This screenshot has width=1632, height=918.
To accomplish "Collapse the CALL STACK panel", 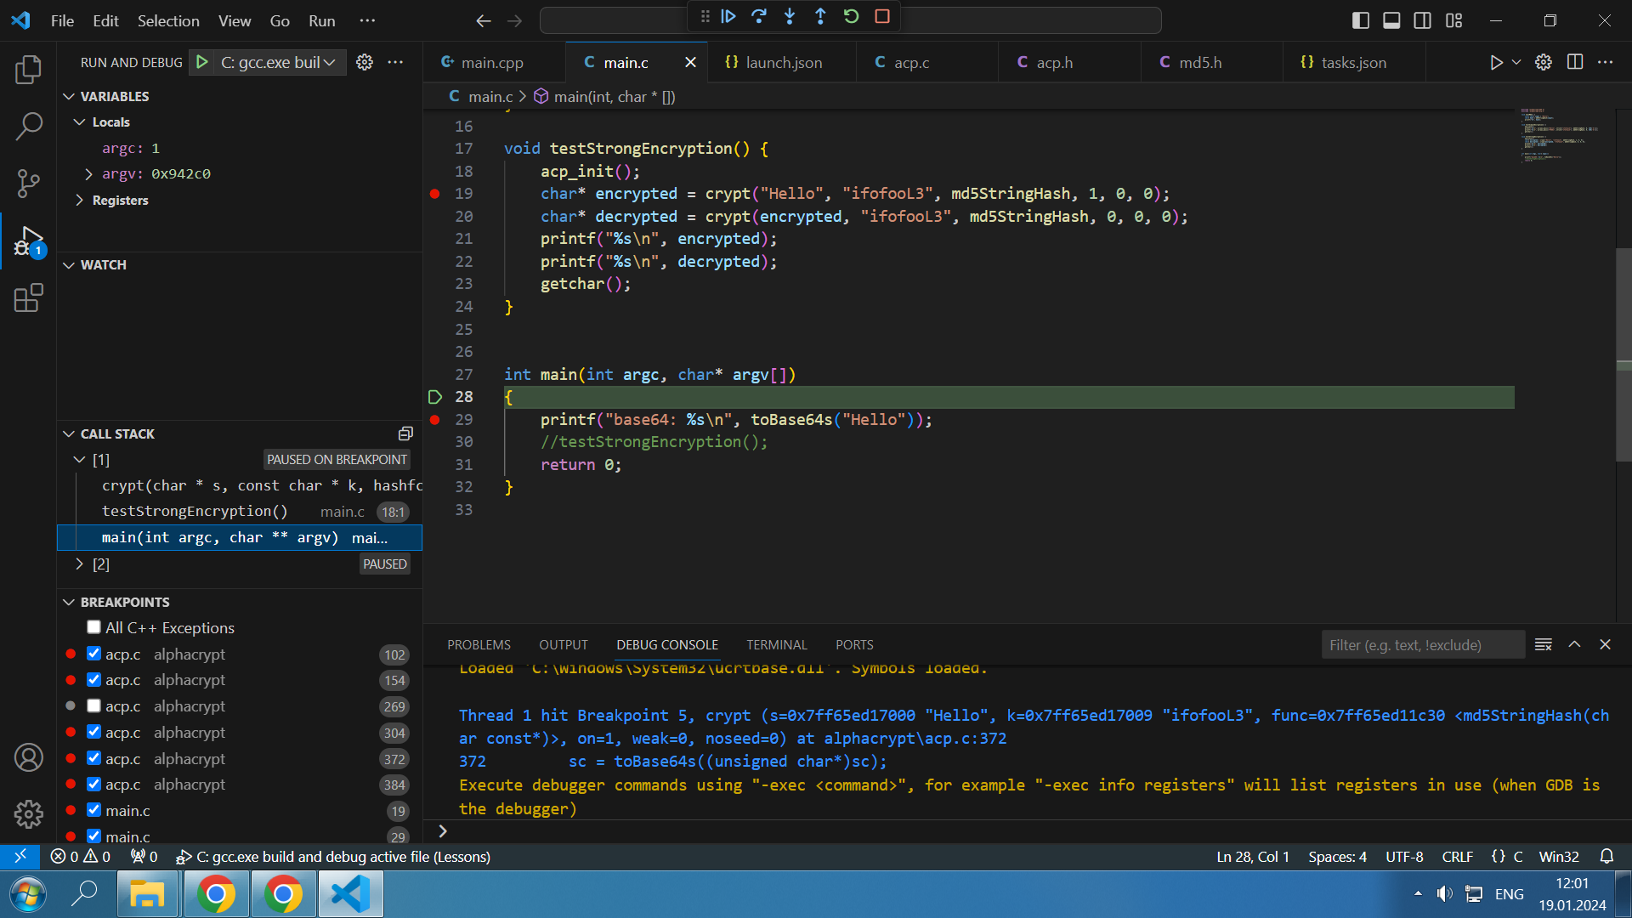I will (70, 433).
